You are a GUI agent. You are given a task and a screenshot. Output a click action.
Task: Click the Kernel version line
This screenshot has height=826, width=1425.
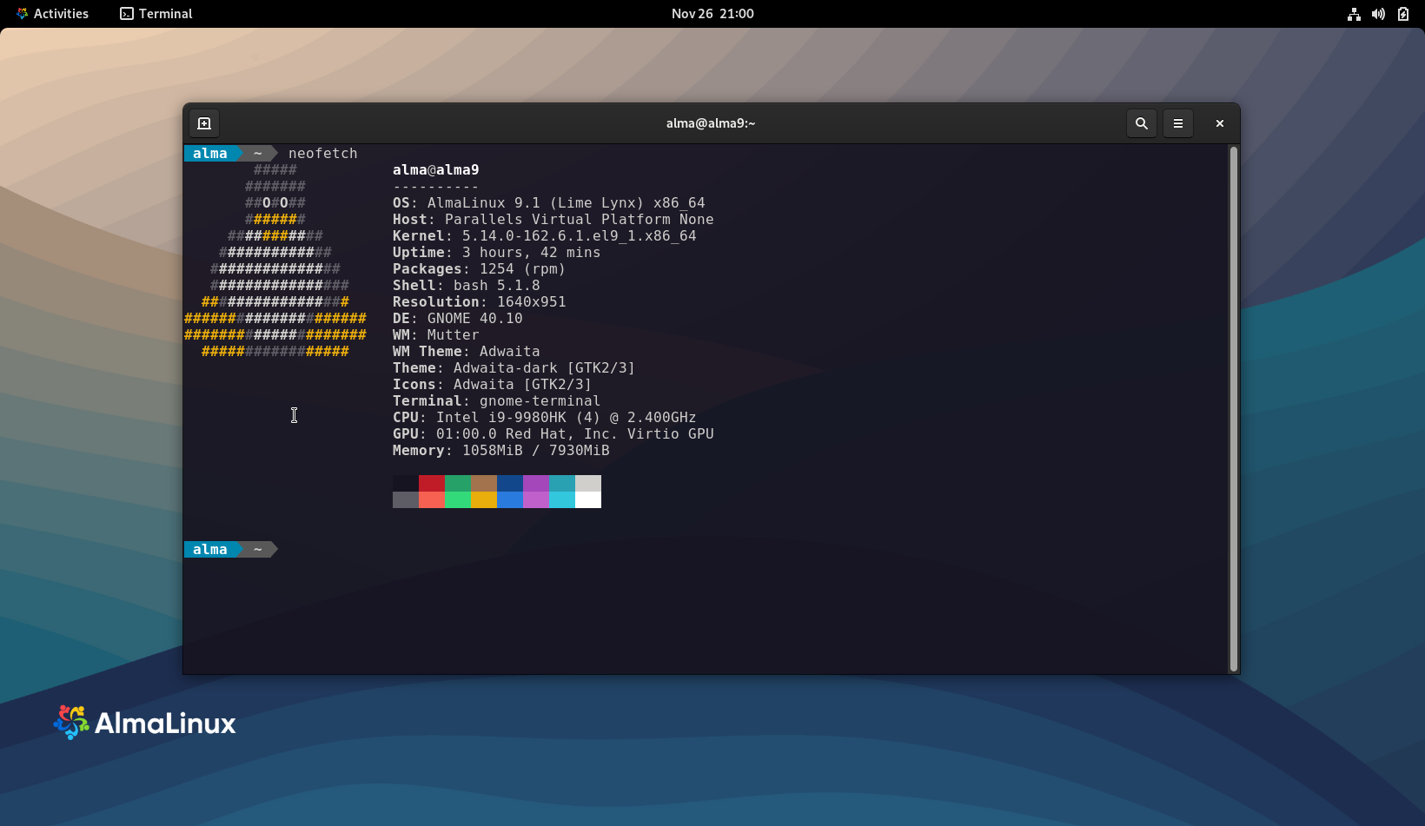coord(544,236)
